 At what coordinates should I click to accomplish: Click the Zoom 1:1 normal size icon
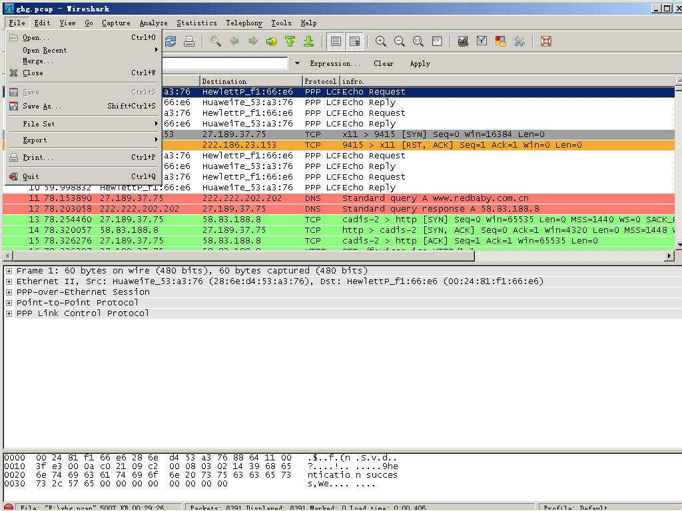[x=418, y=41]
